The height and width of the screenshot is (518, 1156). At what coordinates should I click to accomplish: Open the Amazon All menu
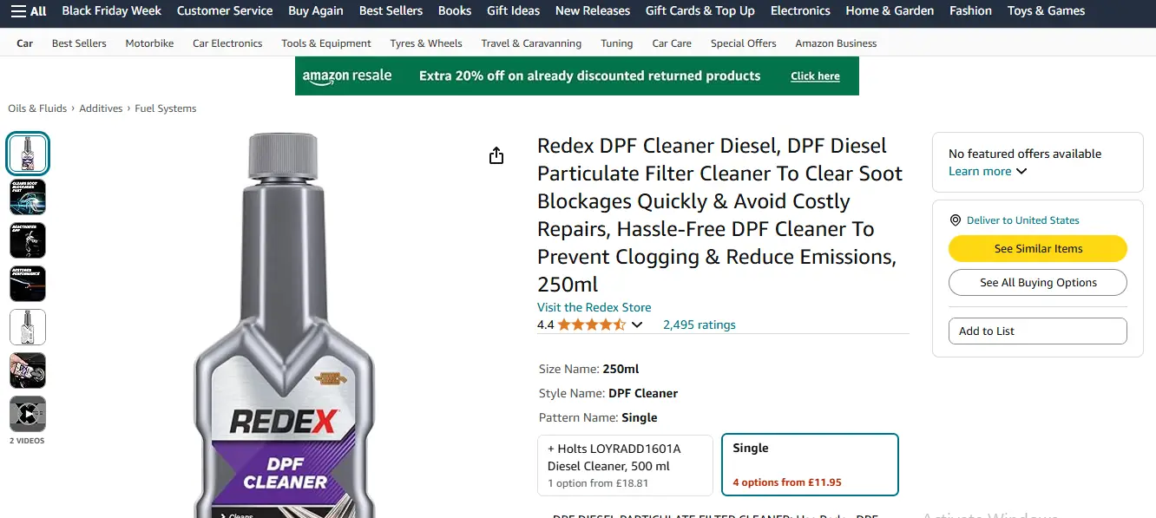coord(29,11)
